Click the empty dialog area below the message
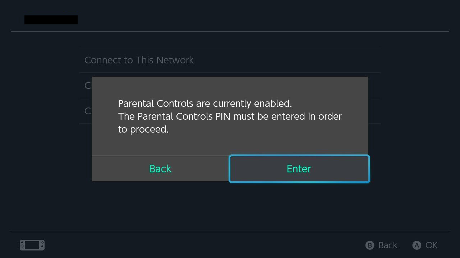460x258 pixels. (230, 145)
